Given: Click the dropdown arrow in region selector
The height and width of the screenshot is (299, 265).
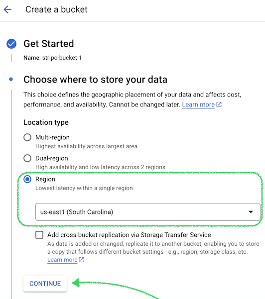Looking at the screenshot, I should tap(251, 212).
